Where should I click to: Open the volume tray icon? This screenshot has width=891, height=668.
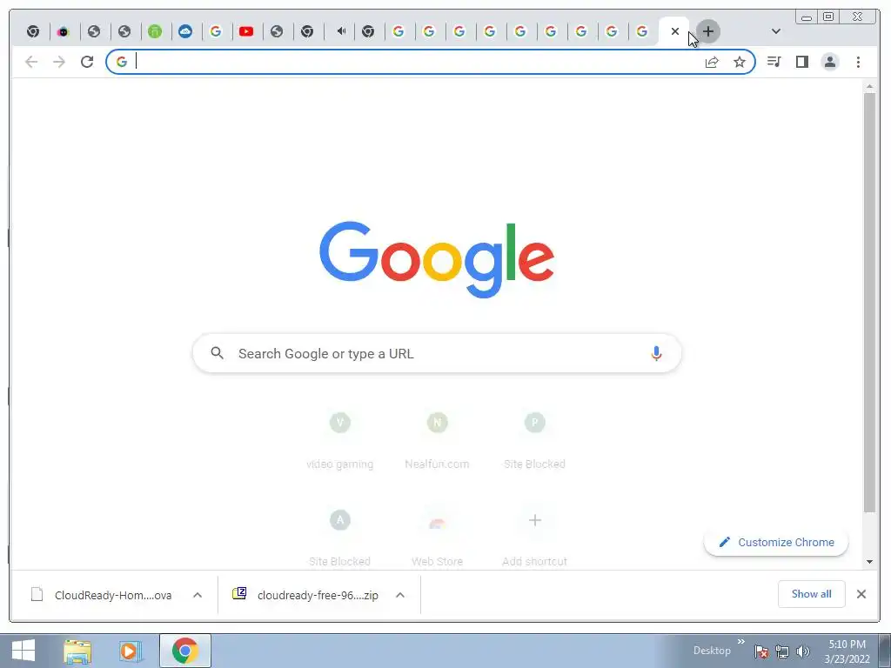point(803,651)
